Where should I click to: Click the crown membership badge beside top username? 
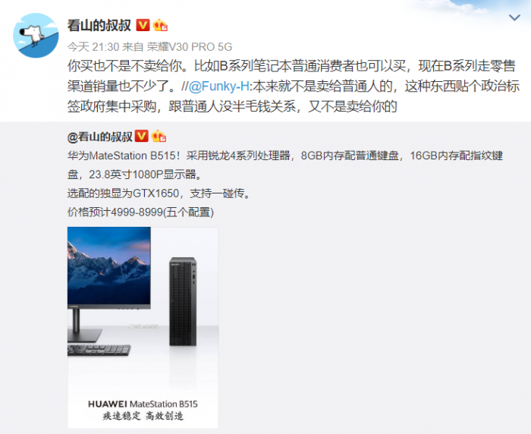point(160,25)
